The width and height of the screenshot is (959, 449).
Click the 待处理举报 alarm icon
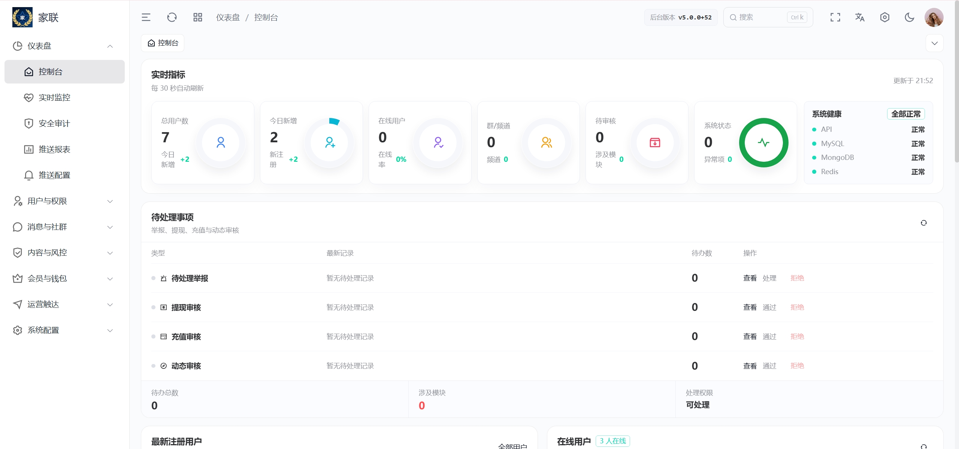[164, 278]
